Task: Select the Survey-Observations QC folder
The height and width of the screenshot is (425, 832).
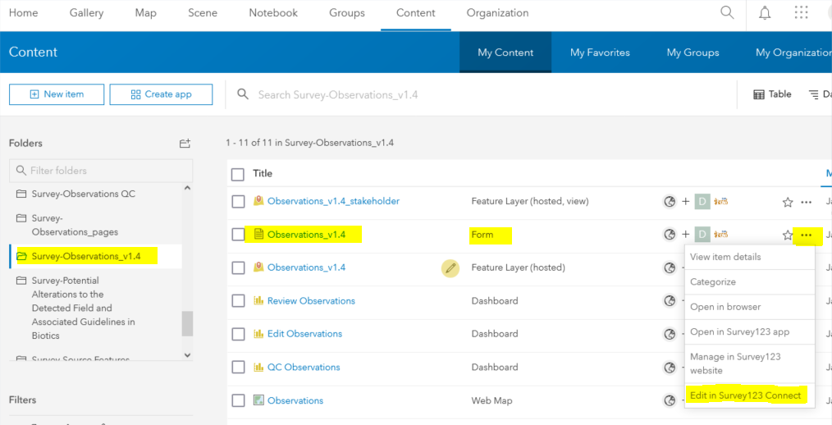Action: pos(84,194)
